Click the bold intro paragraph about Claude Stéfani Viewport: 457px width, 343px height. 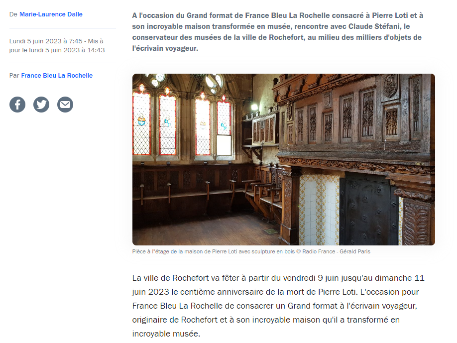pyautogui.click(x=277, y=32)
